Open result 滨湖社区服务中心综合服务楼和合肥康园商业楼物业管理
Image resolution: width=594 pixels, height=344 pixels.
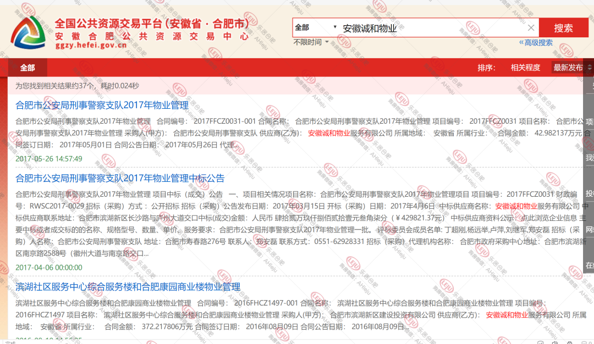[x=128, y=287]
